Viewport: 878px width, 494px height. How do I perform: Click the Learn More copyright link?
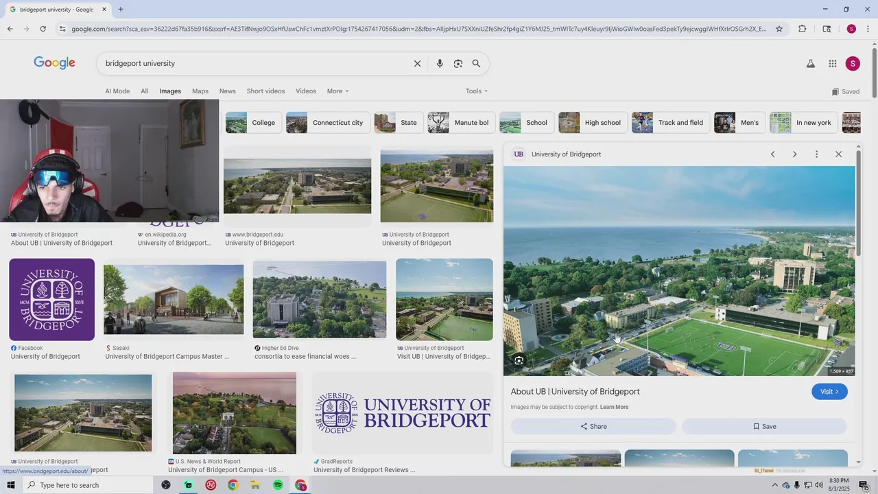point(614,407)
